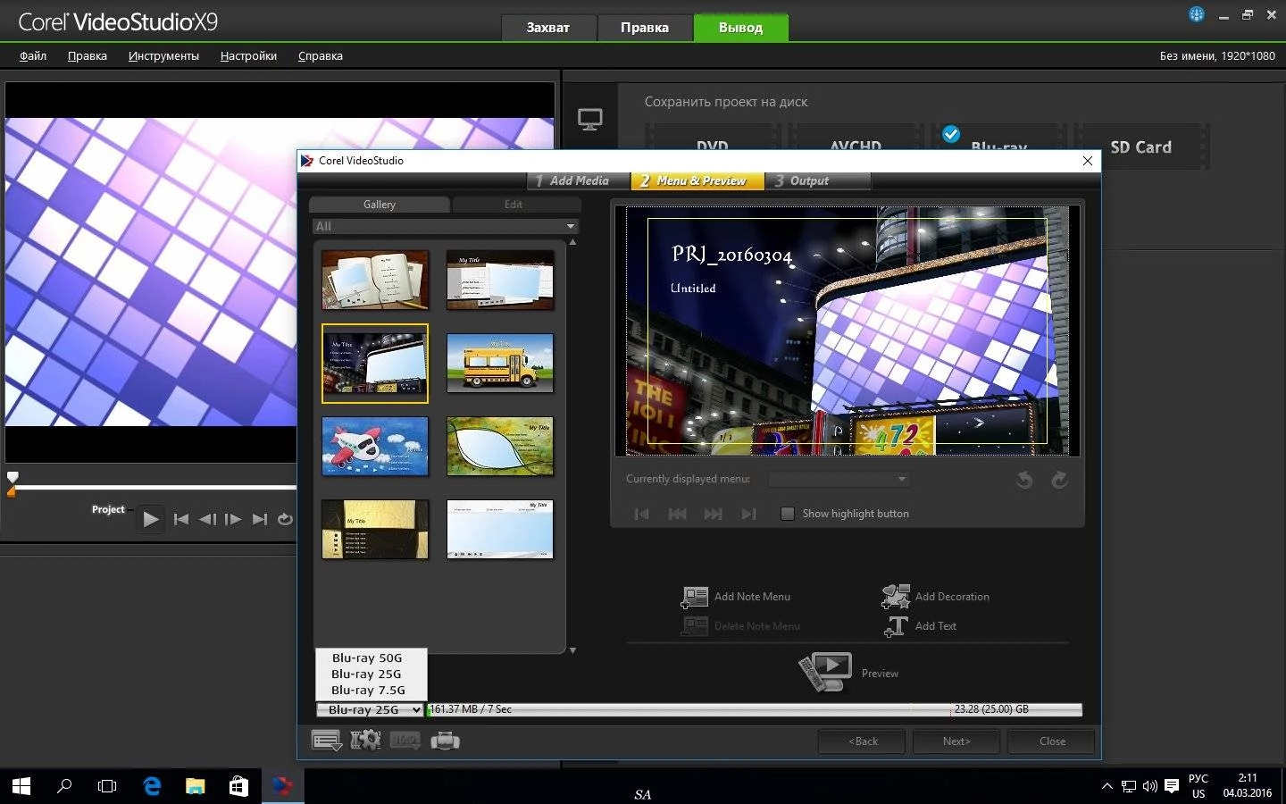Screen dimensions: 1286x804
Task: Open the Файл menu
Action: (x=33, y=55)
